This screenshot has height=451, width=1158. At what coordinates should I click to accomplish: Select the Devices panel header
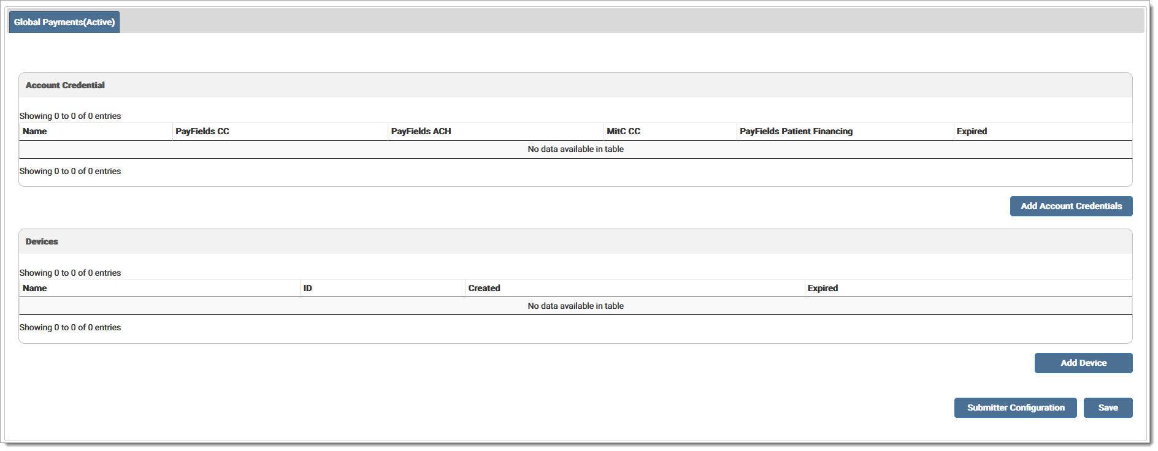click(x=42, y=242)
